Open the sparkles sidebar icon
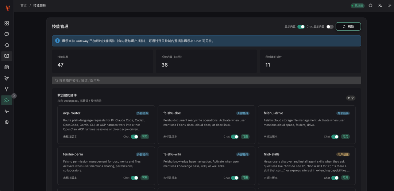The height and width of the screenshot is (191, 394). coord(7,78)
